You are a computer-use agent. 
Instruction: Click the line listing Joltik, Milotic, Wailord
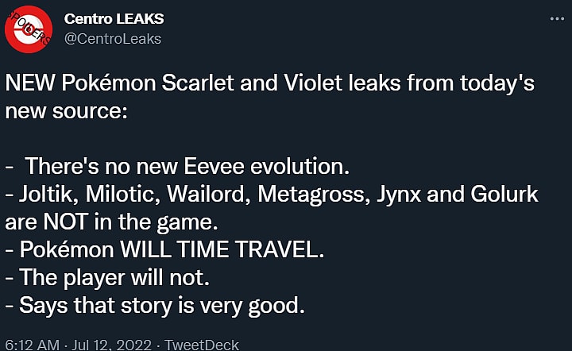pos(271,195)
